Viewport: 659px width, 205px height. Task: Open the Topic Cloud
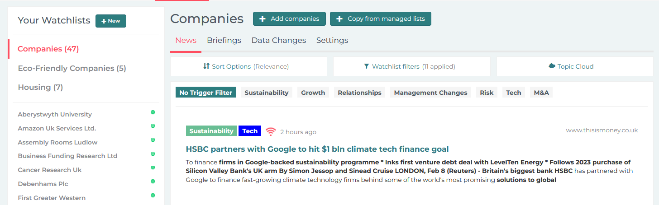(x=575, y=66)
